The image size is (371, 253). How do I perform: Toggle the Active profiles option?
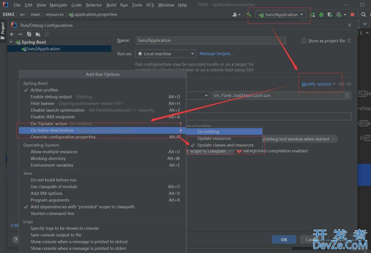click(44, 90)
